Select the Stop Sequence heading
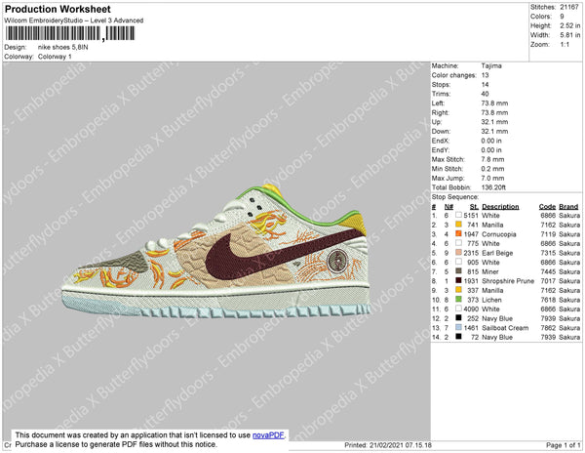Viewport: 585px width, 453px height. (455, 197)
